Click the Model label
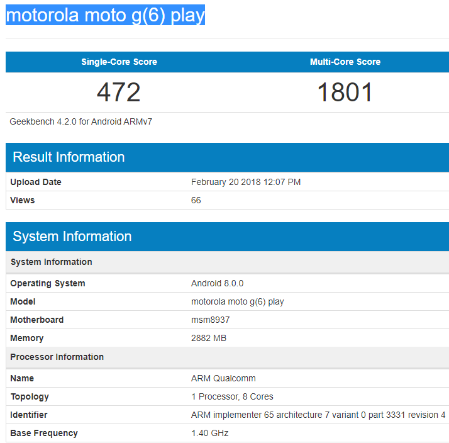Viewport: 449px width, 443px height. point(23,301)
